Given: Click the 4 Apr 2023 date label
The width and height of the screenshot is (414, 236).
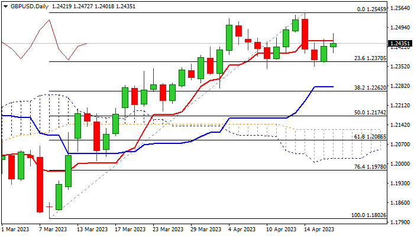Looking at the screenshot, I should coord(241,229).
